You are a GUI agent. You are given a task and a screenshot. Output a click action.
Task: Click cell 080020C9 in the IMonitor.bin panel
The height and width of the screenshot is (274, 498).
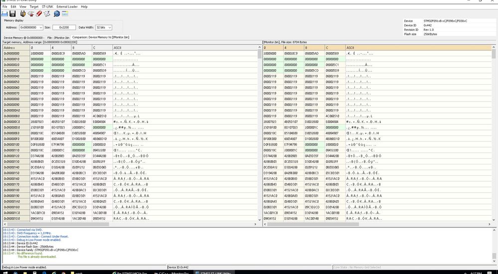coord(294,53)
